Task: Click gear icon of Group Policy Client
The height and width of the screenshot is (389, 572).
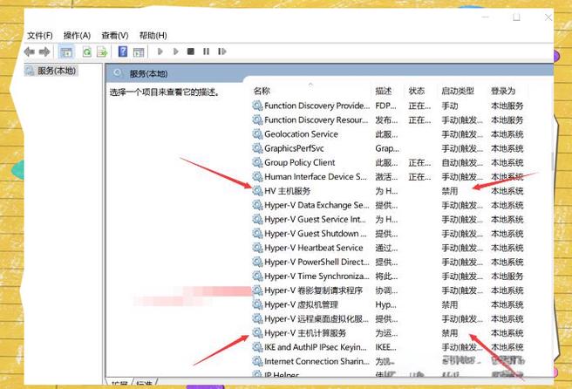Action: click(257, 162)
